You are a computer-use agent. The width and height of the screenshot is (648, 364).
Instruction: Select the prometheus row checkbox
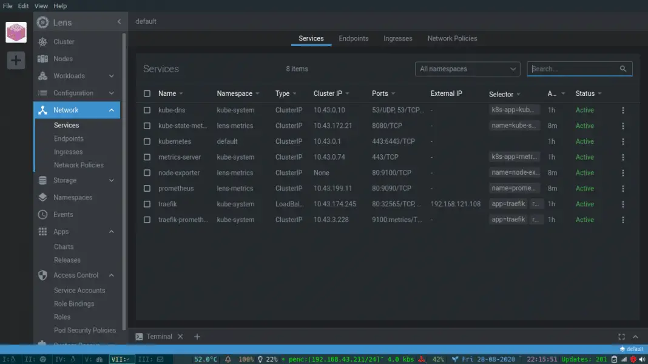point(146,188)
